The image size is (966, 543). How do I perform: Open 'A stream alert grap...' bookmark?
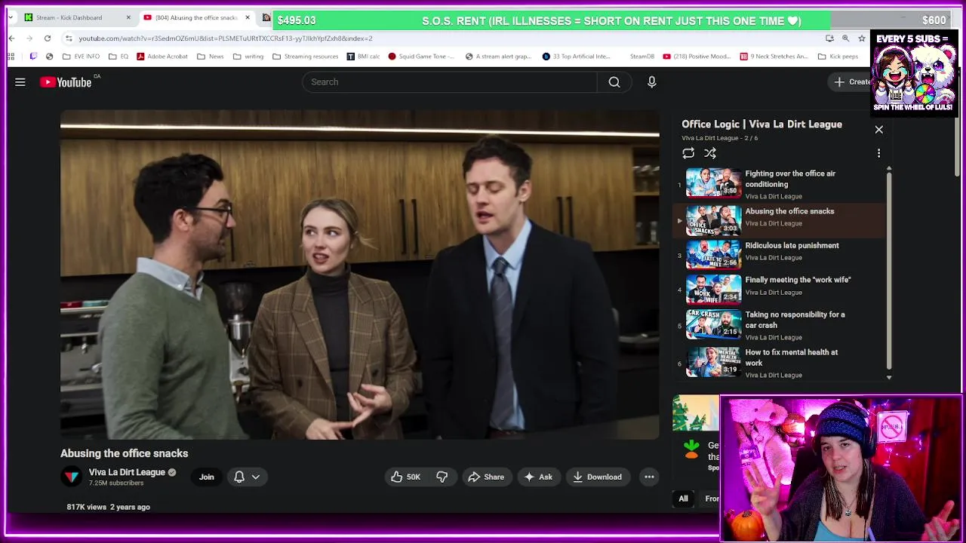pyautogui.click(x=499, y=57)
